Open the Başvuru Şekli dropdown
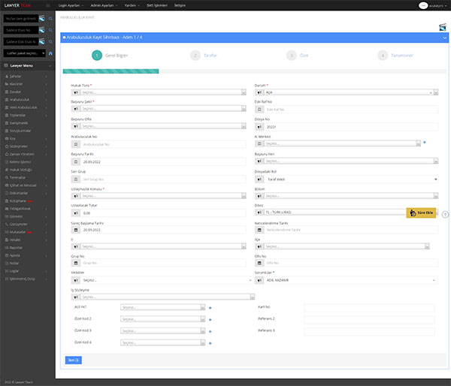Viewport: 451px width, 386px height. coord(163,109)
